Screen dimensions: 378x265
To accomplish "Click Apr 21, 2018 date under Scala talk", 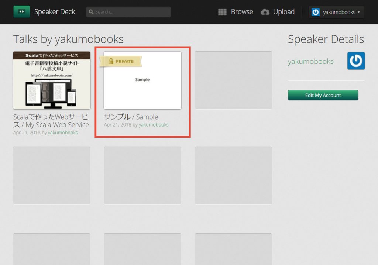I will coord(27,132).
